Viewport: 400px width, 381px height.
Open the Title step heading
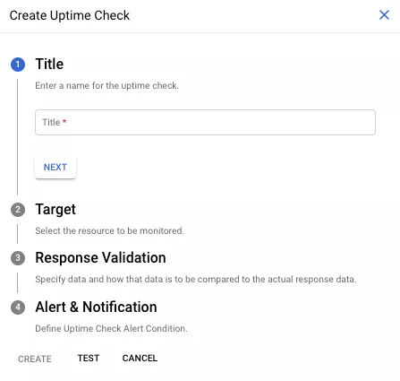[x=49, y=64]
